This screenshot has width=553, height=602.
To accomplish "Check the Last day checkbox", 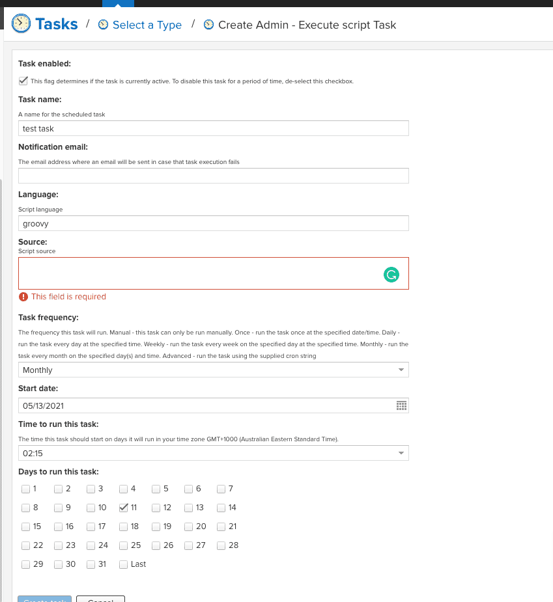I will [123, 564].
